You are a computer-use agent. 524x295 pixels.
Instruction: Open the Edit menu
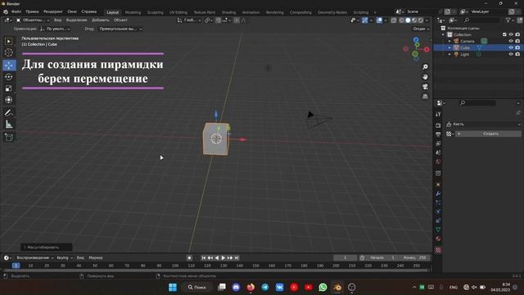32,11
